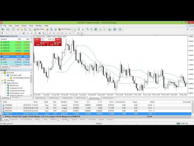Select the crosshair cursor tool
Image resolution: width=194 pixels, height=146 pixels.
[6, 33]
